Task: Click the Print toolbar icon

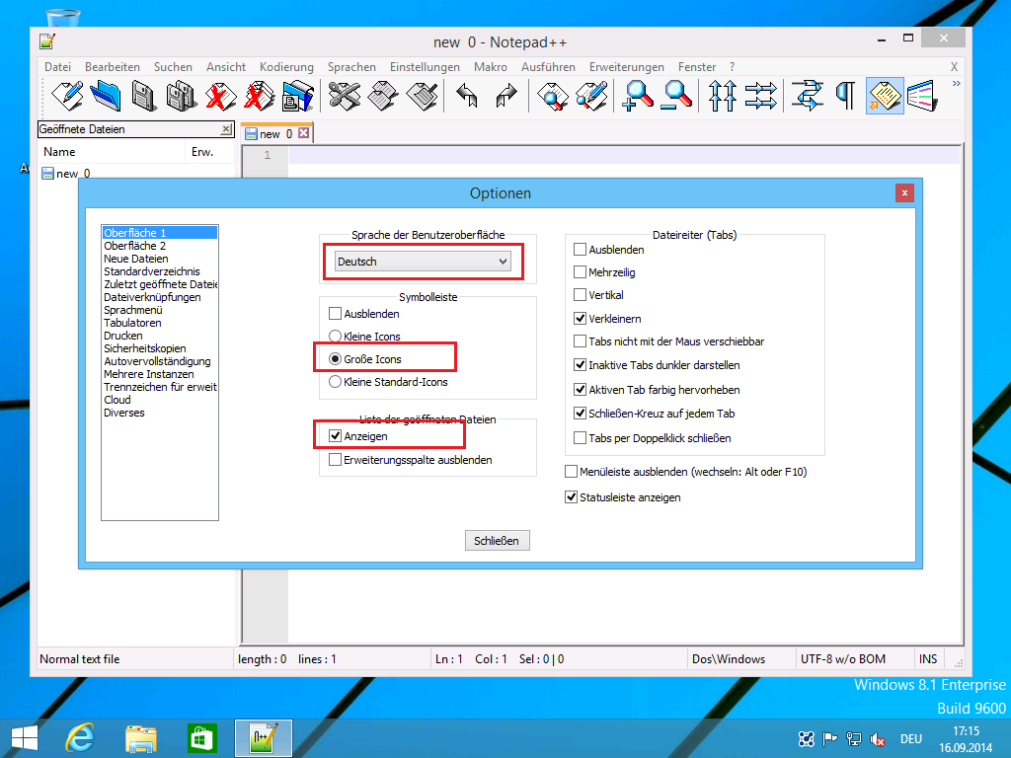Action: (297, 96)
